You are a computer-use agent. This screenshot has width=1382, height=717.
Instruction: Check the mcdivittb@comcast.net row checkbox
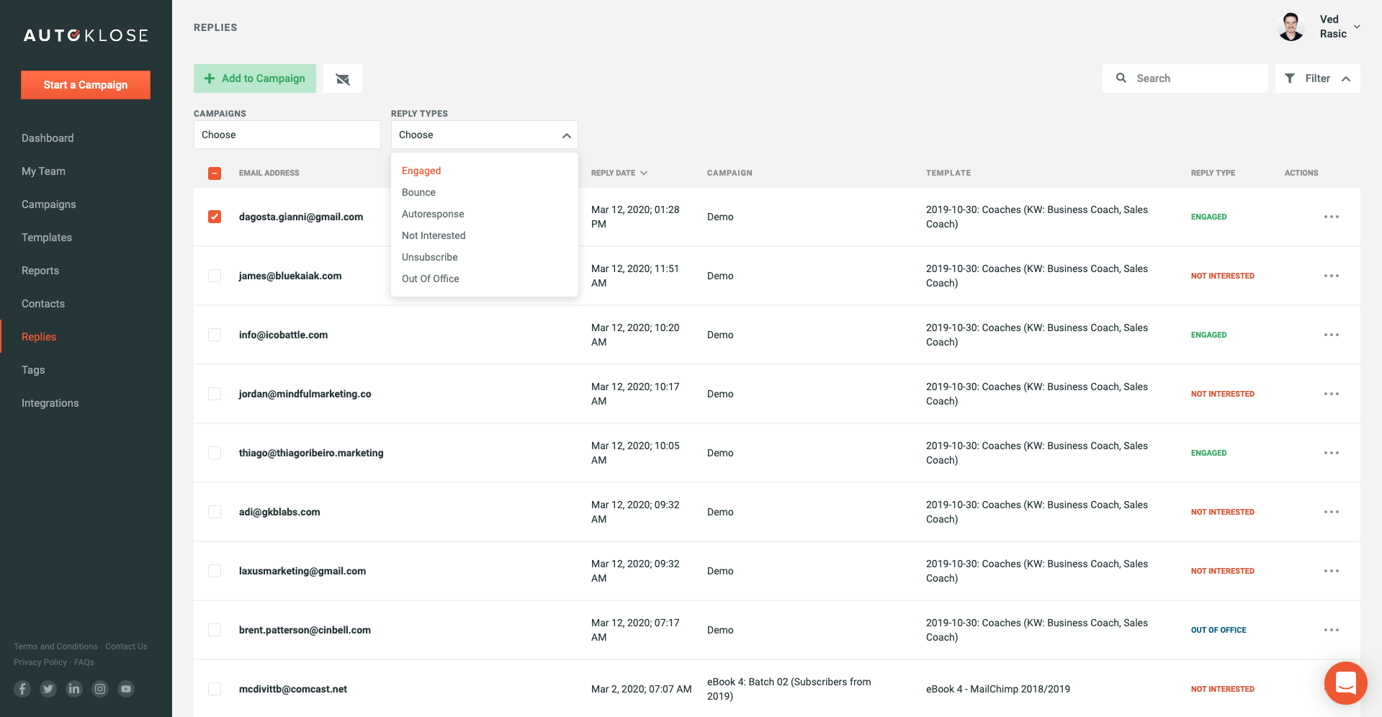(x=215, y=689)
